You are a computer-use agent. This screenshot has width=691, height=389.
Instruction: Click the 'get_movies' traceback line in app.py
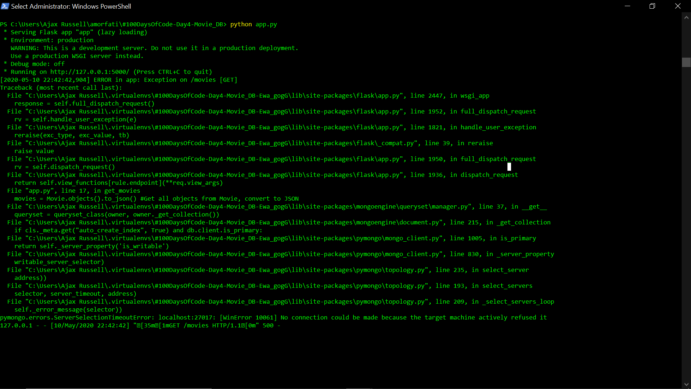click(x=72, y=191)
